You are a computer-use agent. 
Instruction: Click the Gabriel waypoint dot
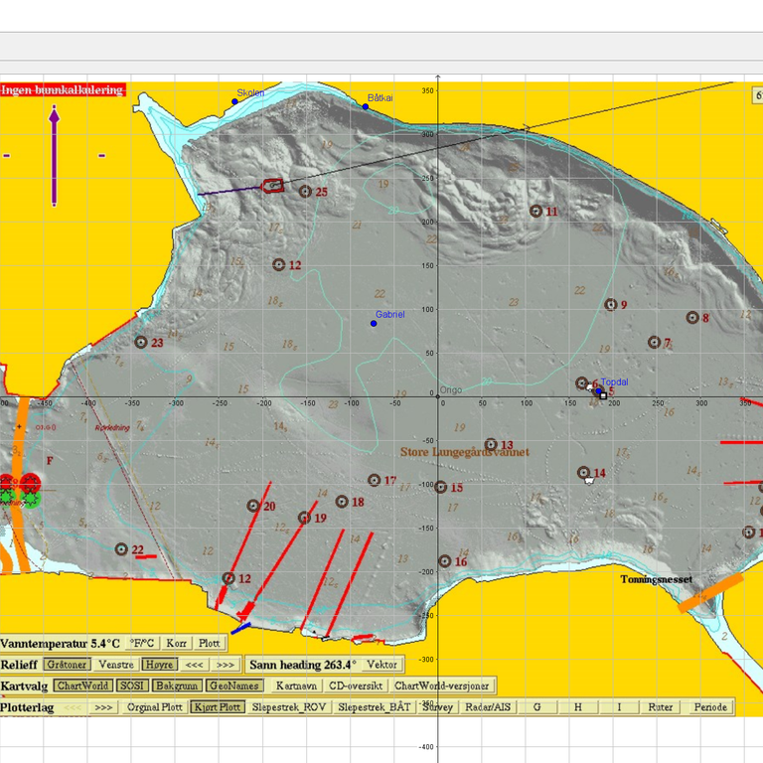[x=374, y=323]
